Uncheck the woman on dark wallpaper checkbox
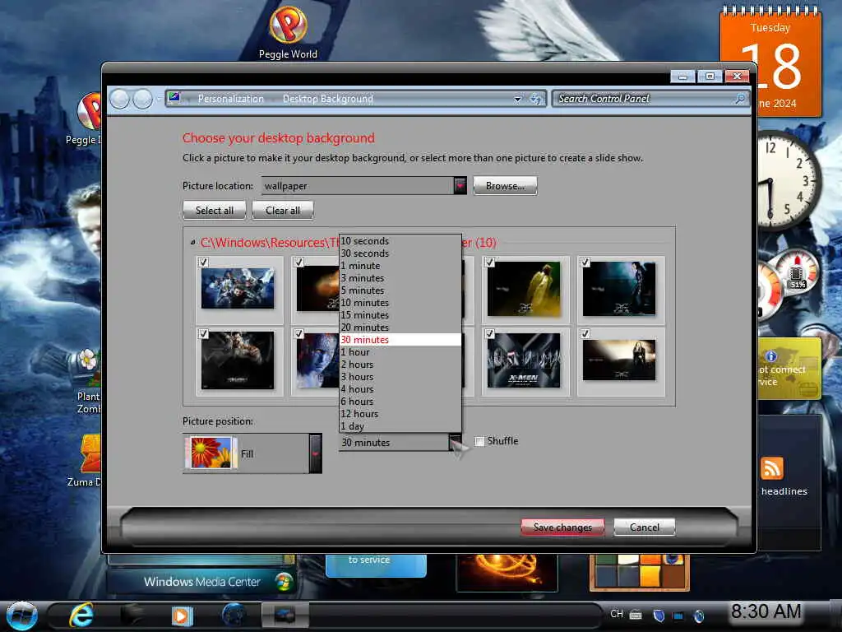The width and height of the screenshot is (842, 632). [x=585, y=334]
